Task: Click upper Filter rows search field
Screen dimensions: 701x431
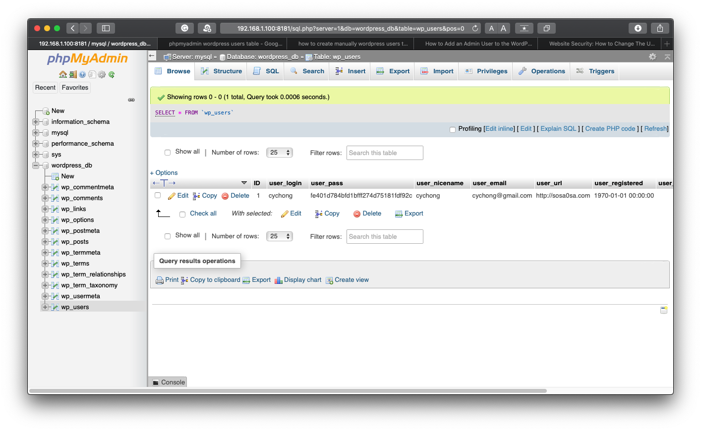Action: click(x=385, y=153)
